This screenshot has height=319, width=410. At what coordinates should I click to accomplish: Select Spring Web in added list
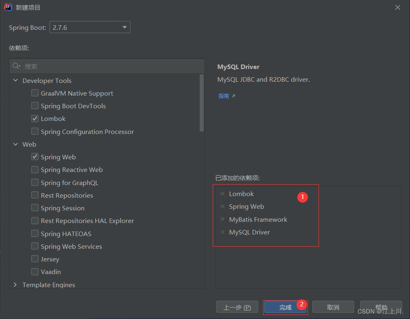click(247, 207)
